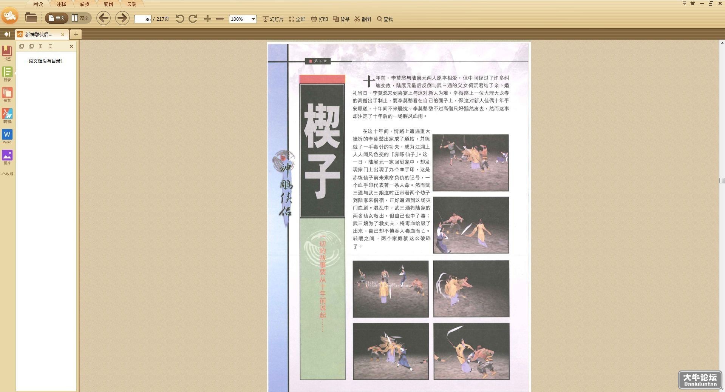Screen dimensions: 725x392
Task: Open a file with the folder icon
Action: [x=31, y=17]
